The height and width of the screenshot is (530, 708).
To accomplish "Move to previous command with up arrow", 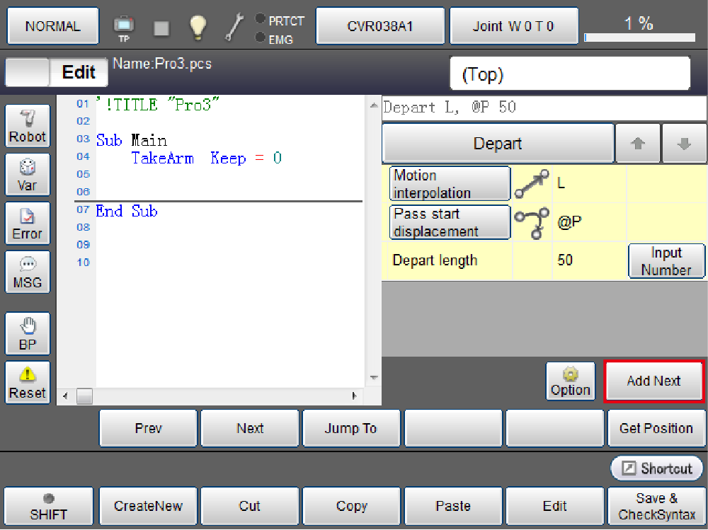I will (638, 144).
